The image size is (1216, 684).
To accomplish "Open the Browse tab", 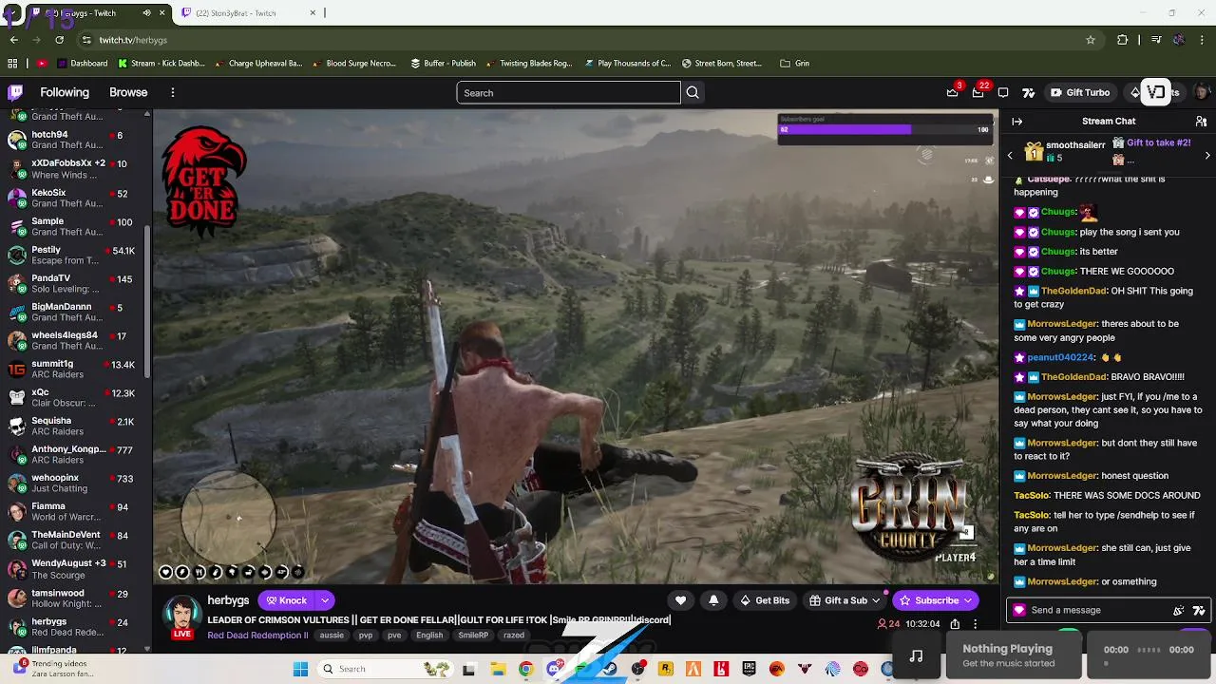I will point(128,92).
